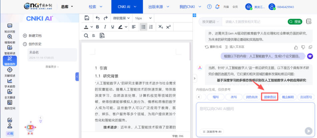Open 文献综述 sidebar tool

(x=10, y=72)
